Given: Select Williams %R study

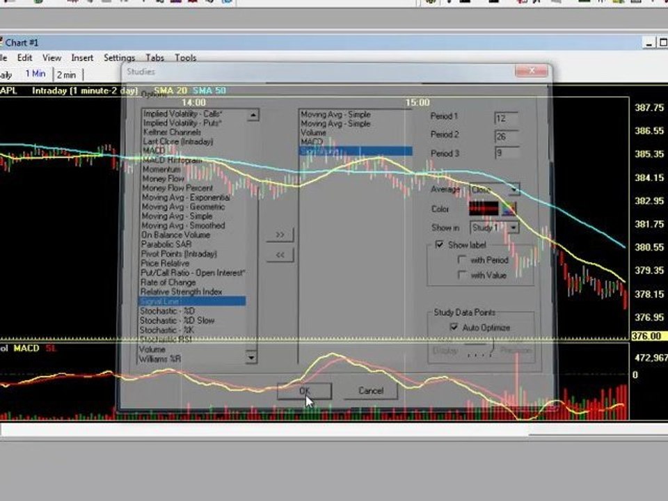Looking at the screenshot, I should pos(160,359).
